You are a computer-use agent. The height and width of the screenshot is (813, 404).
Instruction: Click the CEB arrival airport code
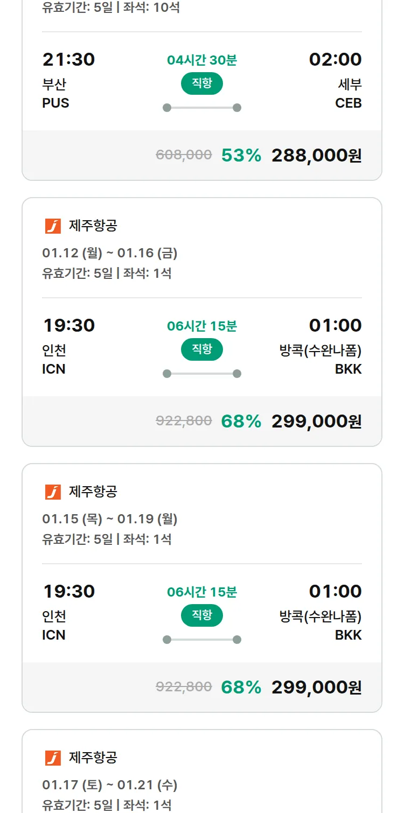pos(348,103)
